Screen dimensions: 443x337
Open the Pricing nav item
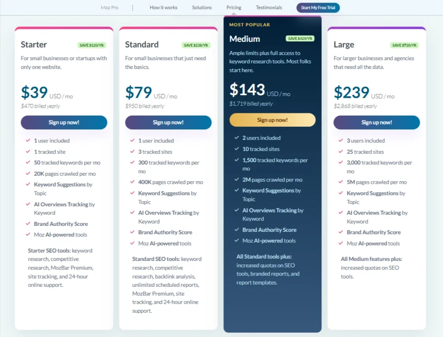pos(234,8)
